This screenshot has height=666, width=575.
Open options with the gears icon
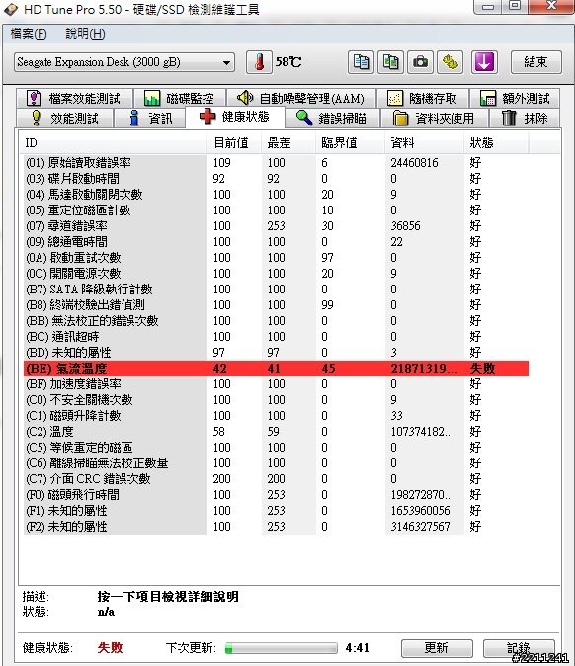pos(451,62)
